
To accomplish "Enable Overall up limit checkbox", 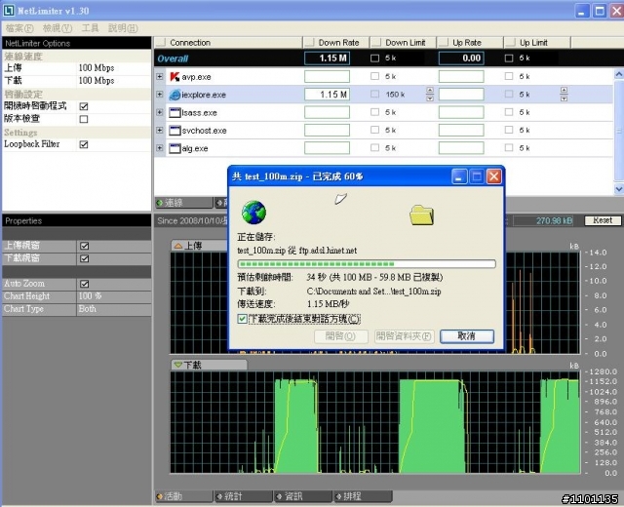I will pyautogui.click(x=509, y=58).
